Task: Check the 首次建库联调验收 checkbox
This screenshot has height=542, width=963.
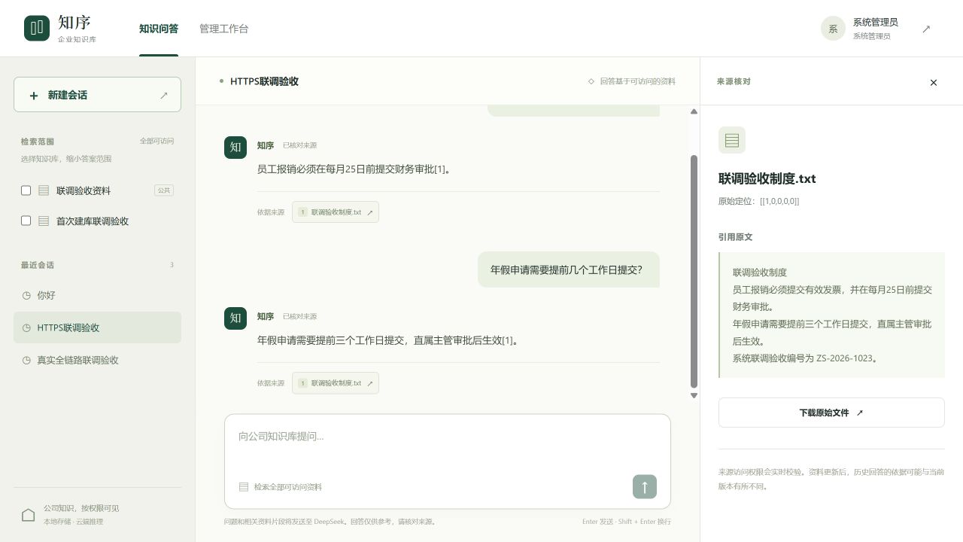Action: tap(26, 221)
